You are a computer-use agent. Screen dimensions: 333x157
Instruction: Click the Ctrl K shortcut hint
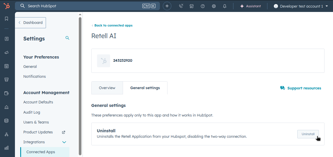coord(149,6)
